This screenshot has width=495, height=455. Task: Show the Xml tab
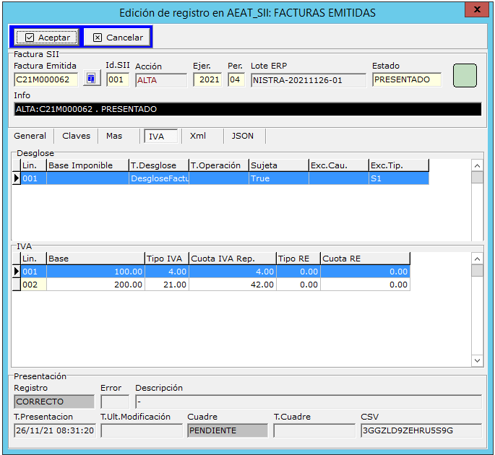click(x=198, y=136)
